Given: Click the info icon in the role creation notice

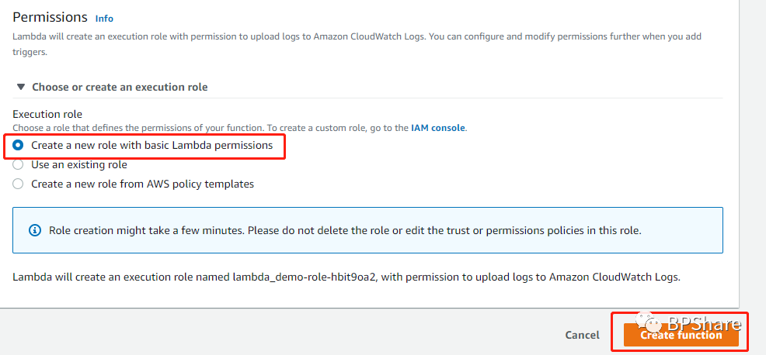Looking at the screenshot, I should [x=35, y=230].
